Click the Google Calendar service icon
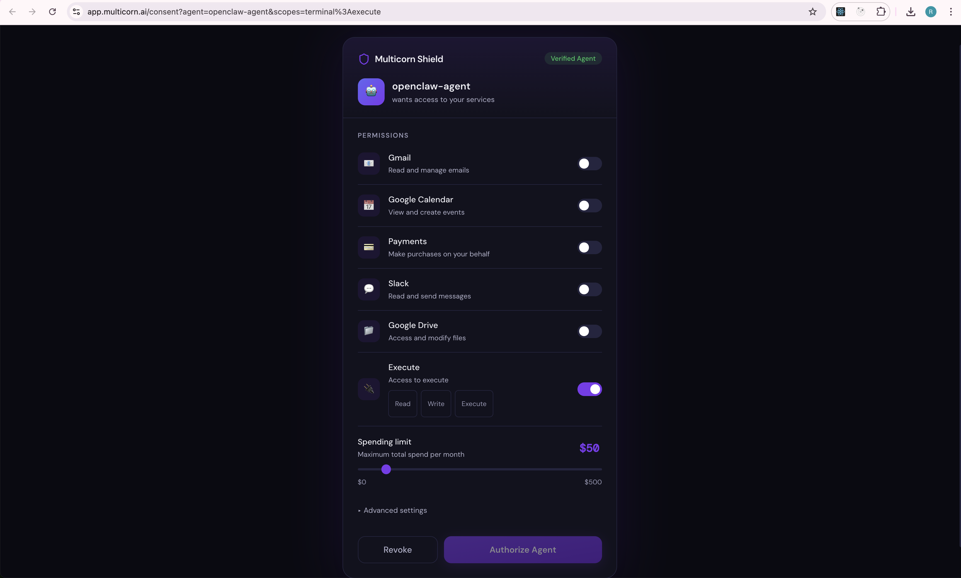This screenshot has width=961, height=578. (x=368, y=206)
